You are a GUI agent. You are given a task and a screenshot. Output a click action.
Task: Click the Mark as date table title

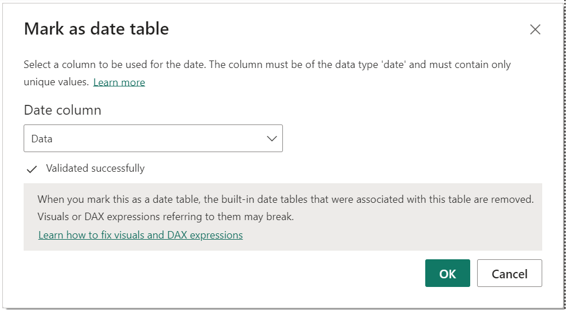97,29
